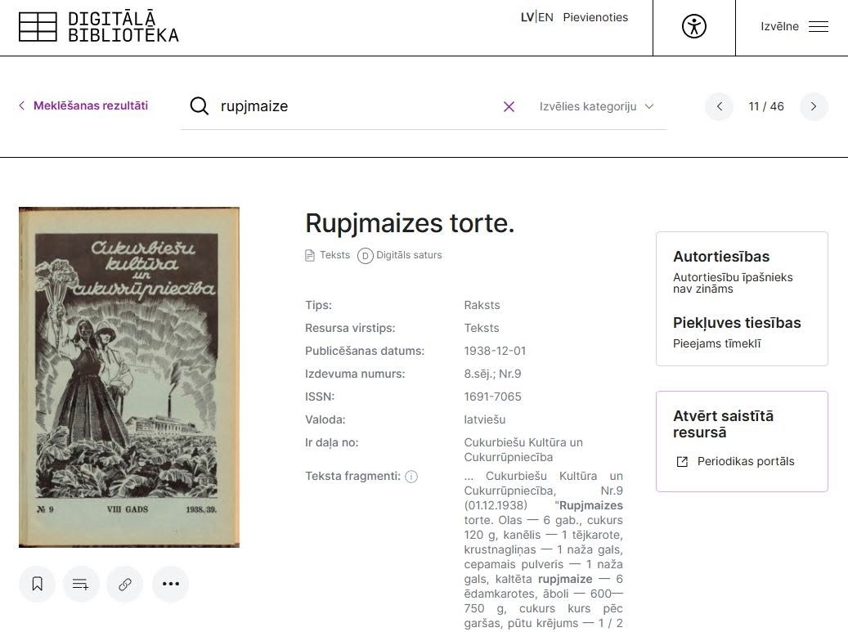Click the Pievienoties login link

(x=595, y=17)
